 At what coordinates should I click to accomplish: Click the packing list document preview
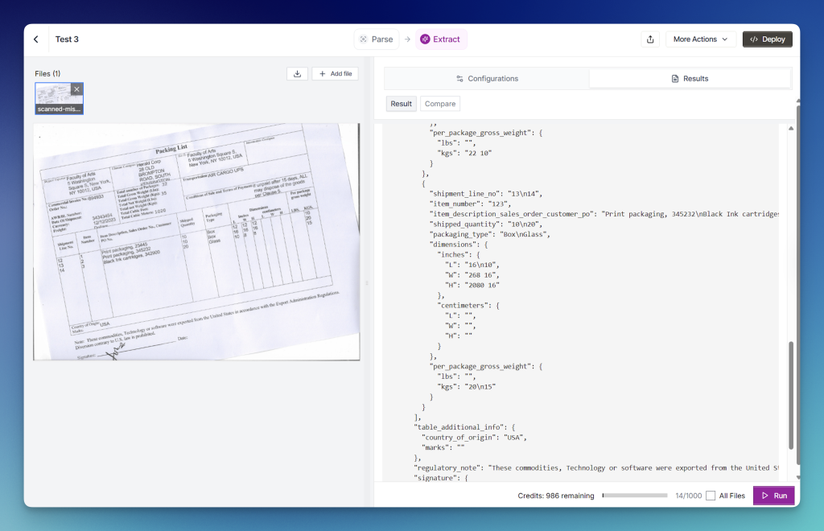196,241
